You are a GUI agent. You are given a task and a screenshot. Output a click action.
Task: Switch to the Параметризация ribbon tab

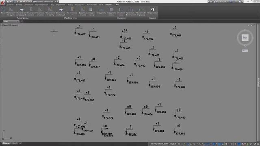click(41, 5)
